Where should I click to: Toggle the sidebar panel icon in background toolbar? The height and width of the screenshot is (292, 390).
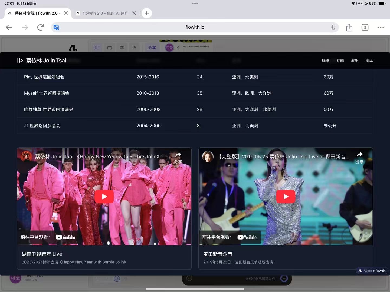97,48
